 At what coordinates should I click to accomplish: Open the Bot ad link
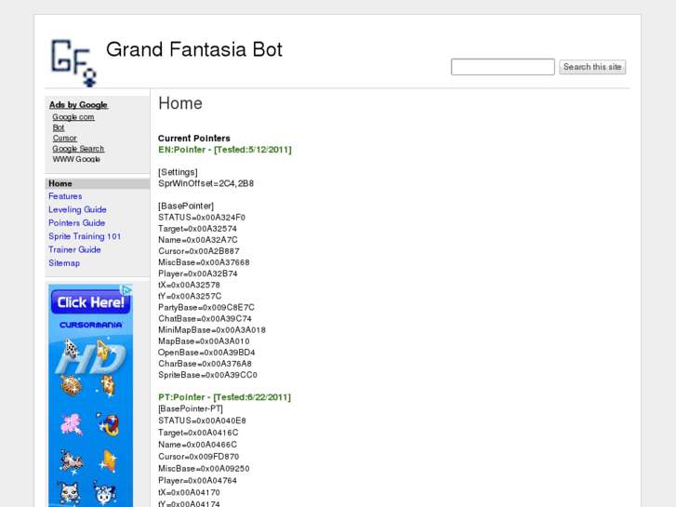click(x=59, y=127)
